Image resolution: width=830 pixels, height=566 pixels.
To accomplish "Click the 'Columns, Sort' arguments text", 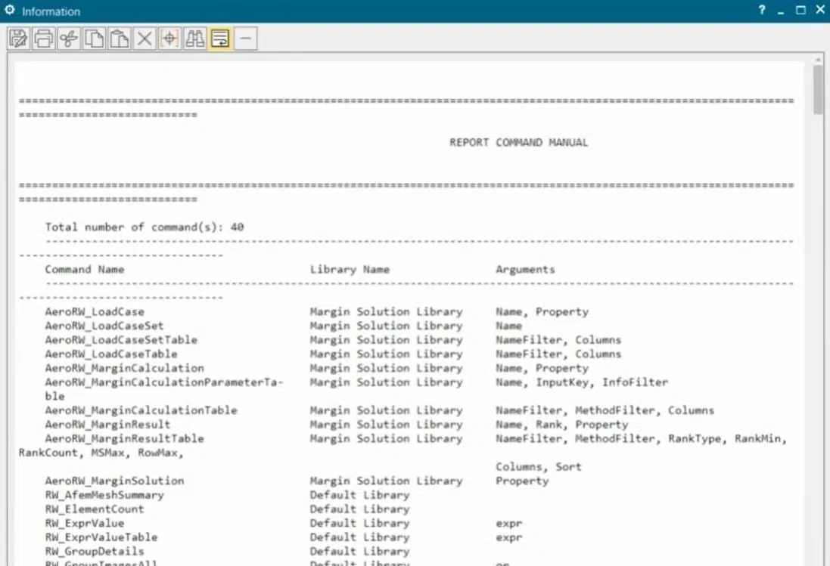I will [539, 467].
